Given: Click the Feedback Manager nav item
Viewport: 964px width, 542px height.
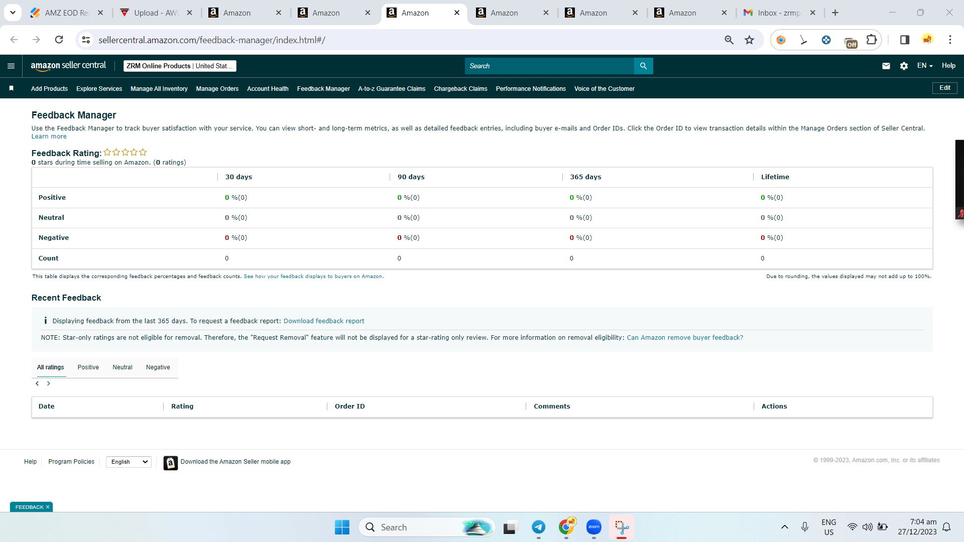Looking at the screenshot, I should pos(323,89).
